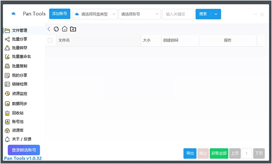Toggle the select-all checkbox in table header

[50, 40]
